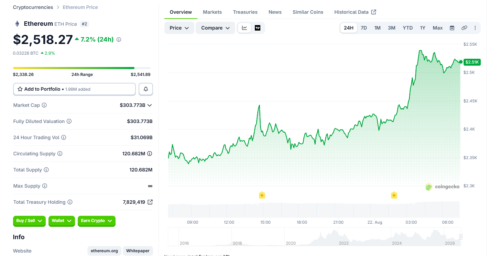Click the Fully Diluted Valuation $303.773B value

tap(140, 121)
